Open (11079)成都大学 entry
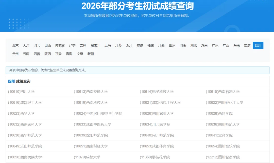This screenshot has height=163, width=274. click(87, 157)
